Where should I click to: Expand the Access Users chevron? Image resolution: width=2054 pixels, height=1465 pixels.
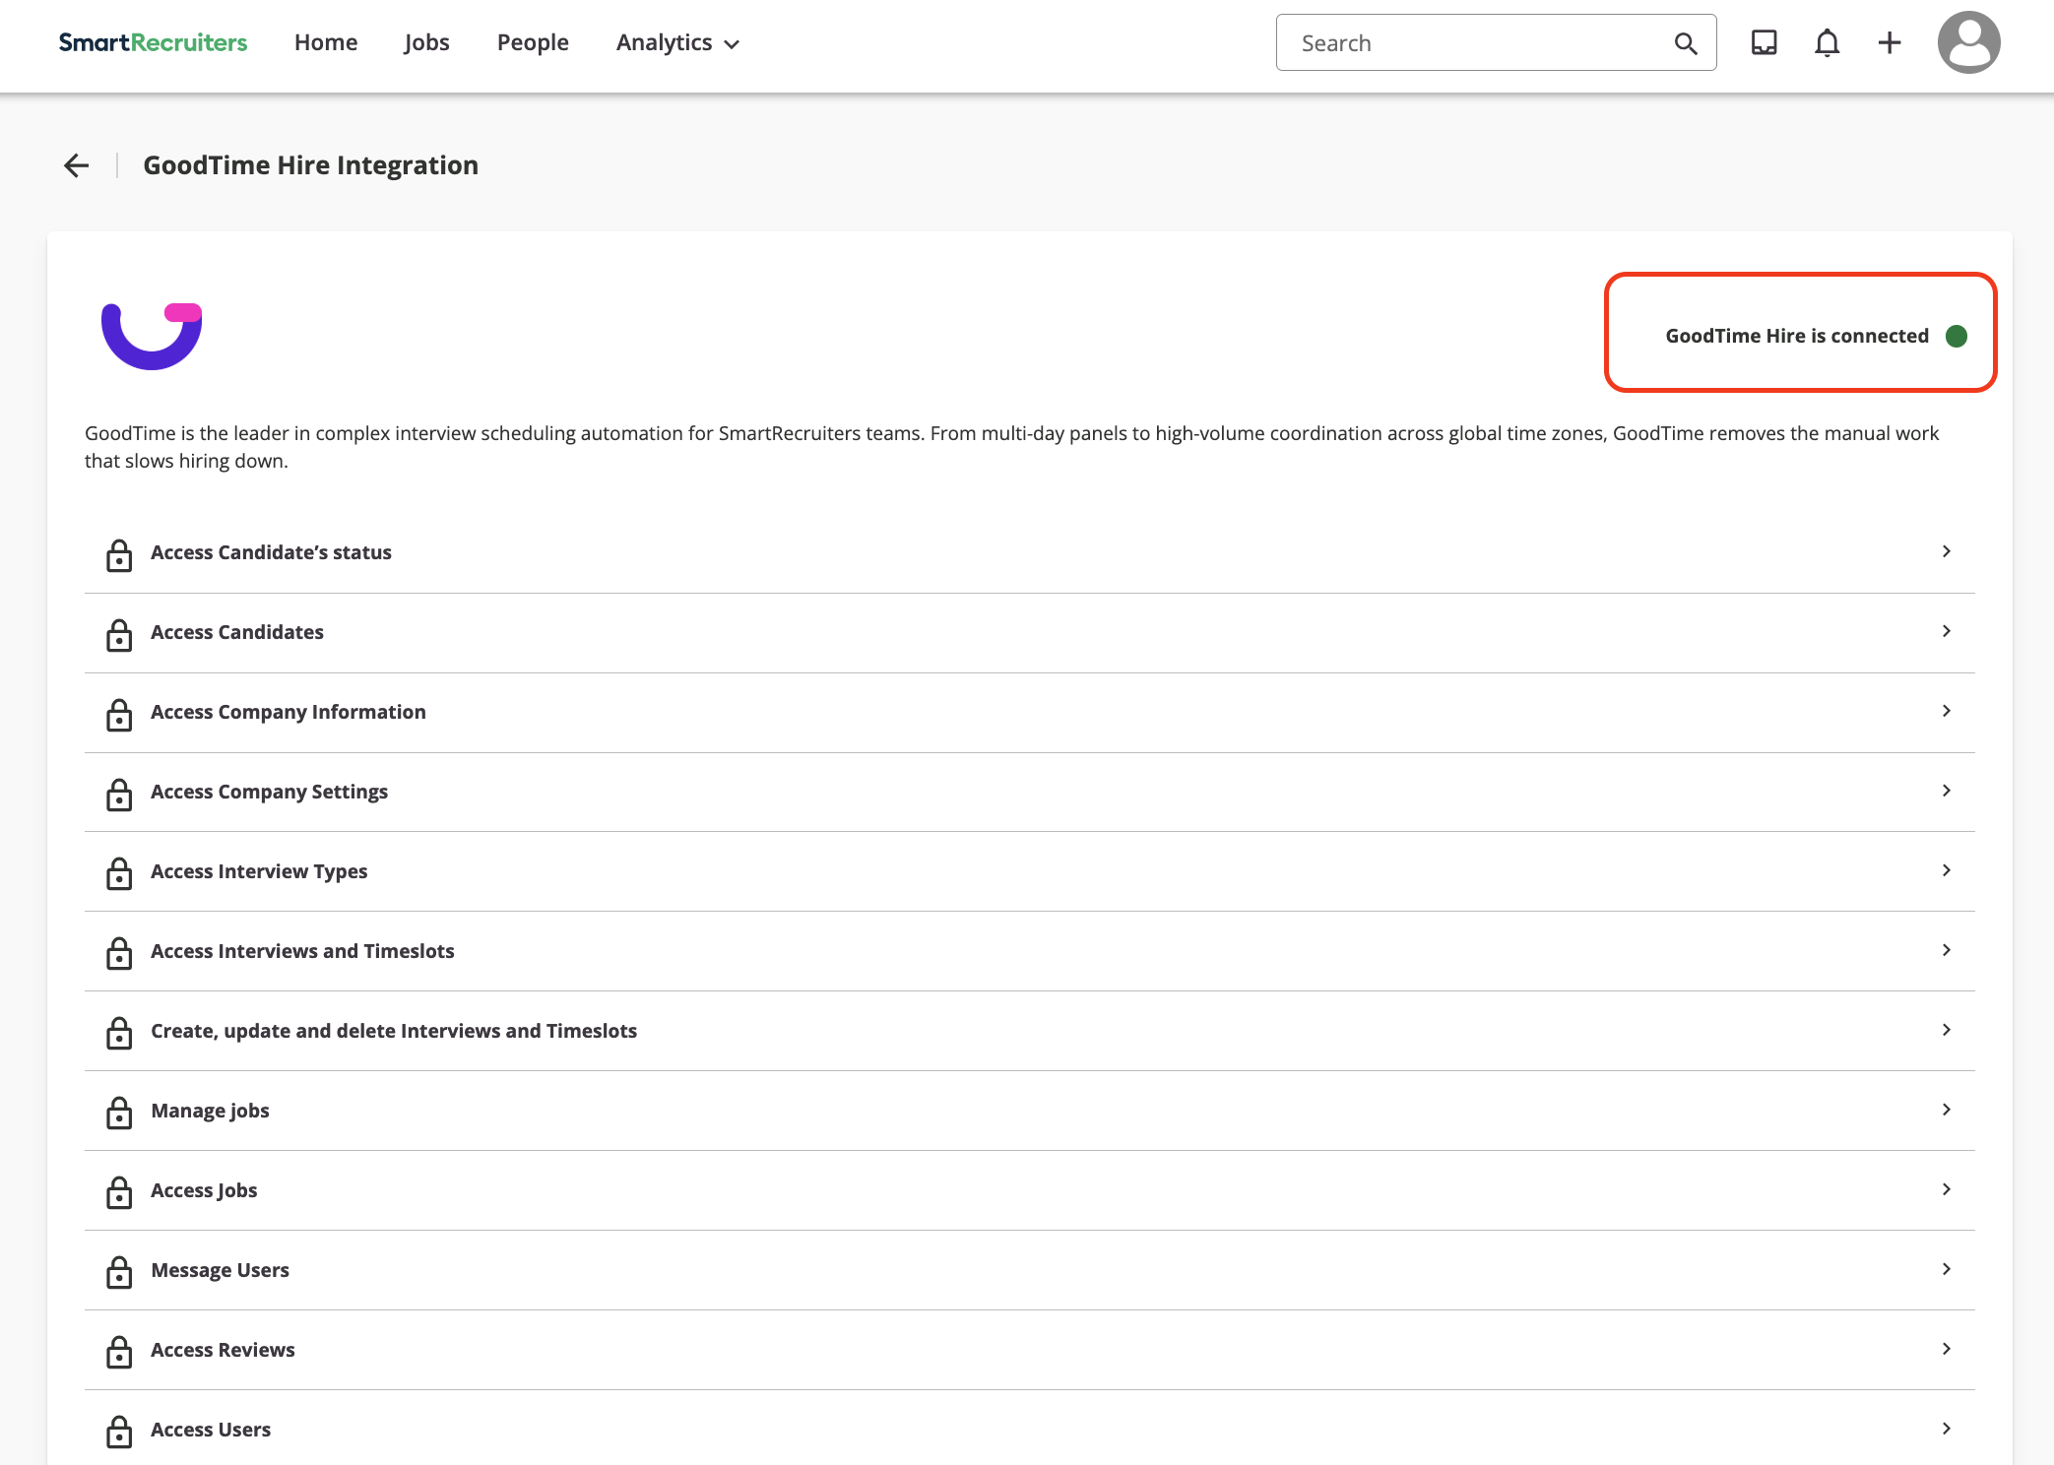[x=1947, y=1429]
